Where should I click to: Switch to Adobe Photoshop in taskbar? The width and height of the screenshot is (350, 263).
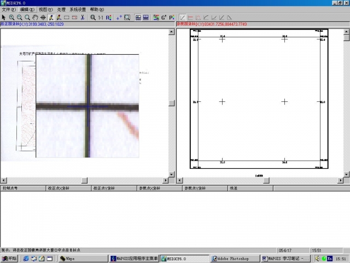pyautogui.click(x=234, y=259)
